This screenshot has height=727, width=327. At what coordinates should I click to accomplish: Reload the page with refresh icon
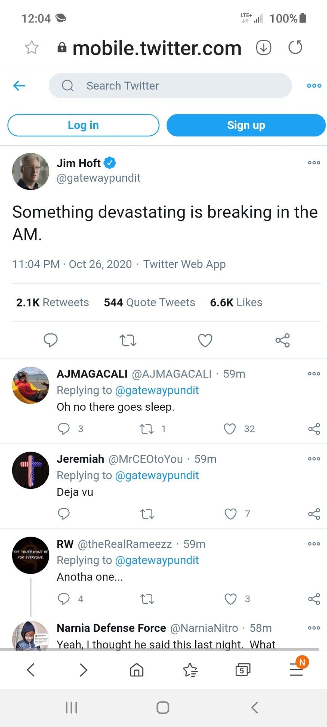tap(295, 47)
